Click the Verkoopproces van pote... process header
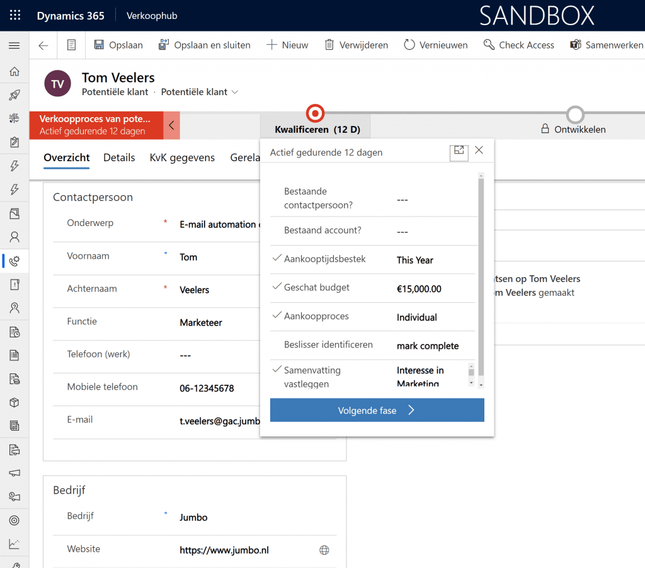 96,125
